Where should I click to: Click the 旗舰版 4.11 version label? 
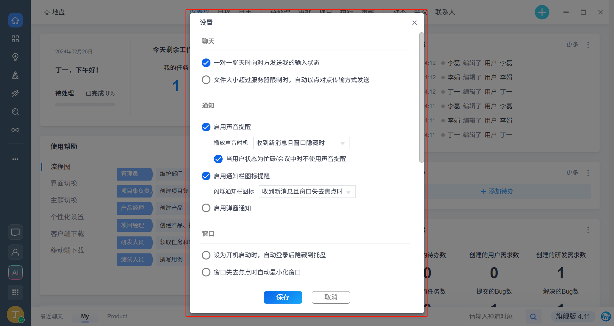(x=573, y=316)
